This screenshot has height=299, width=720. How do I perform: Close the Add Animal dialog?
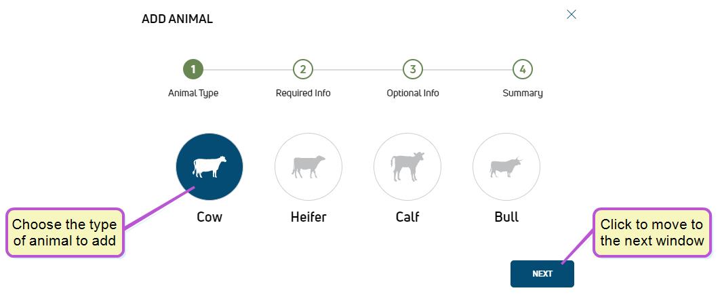[572, 14]
